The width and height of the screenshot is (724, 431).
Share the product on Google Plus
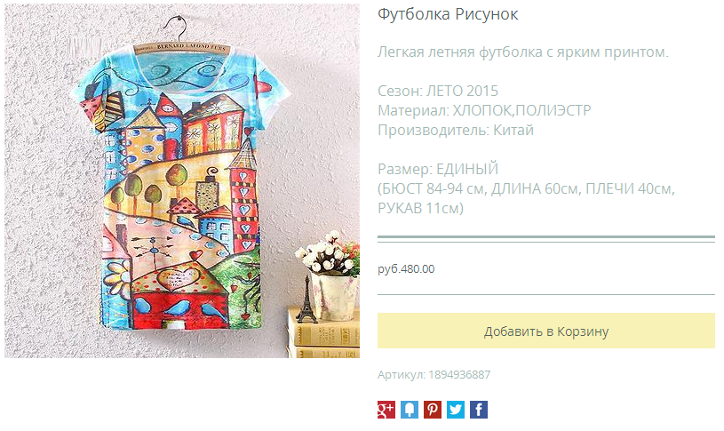coord(386,410)
